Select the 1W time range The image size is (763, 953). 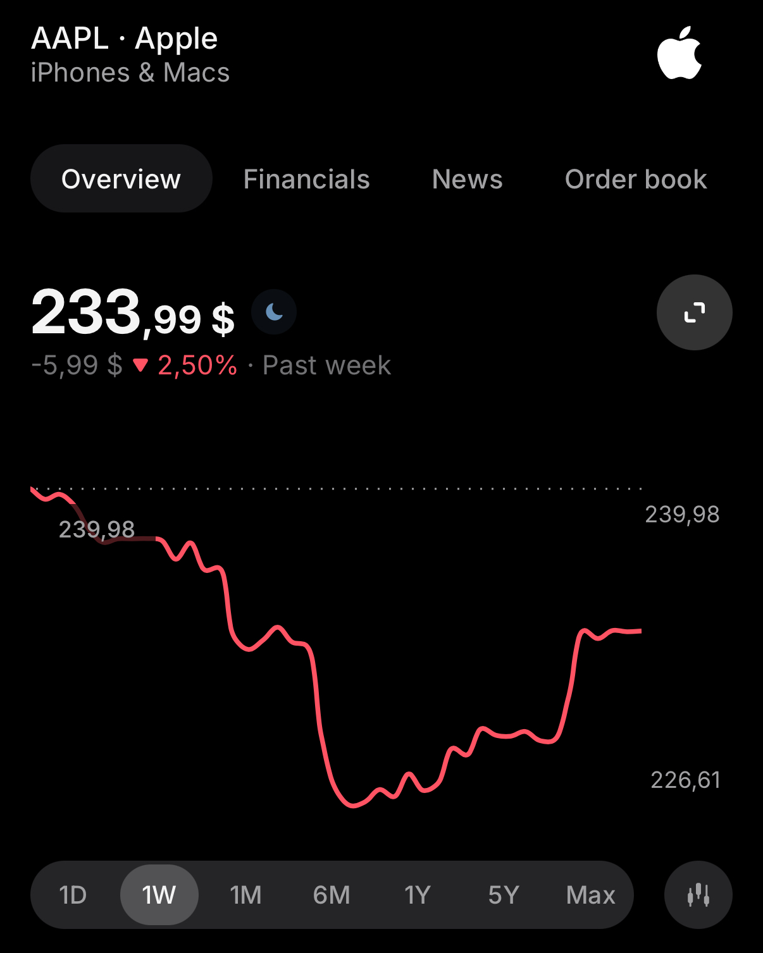click(x=159, y=895)
